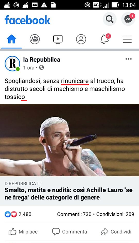This screenshot has width=139, height=243.
Task: Tap the Condividi share button
Action: coord(116,232)
